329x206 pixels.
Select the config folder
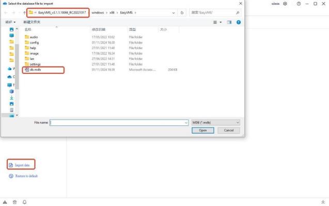click(34, 42)
